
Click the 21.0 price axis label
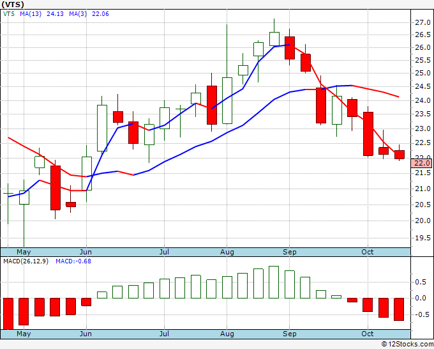(x=423, y=189)
